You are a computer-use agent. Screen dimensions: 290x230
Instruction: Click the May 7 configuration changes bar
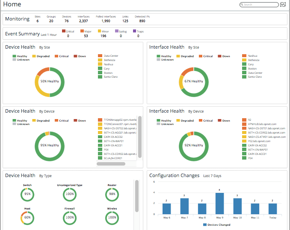tap(184, 206)
